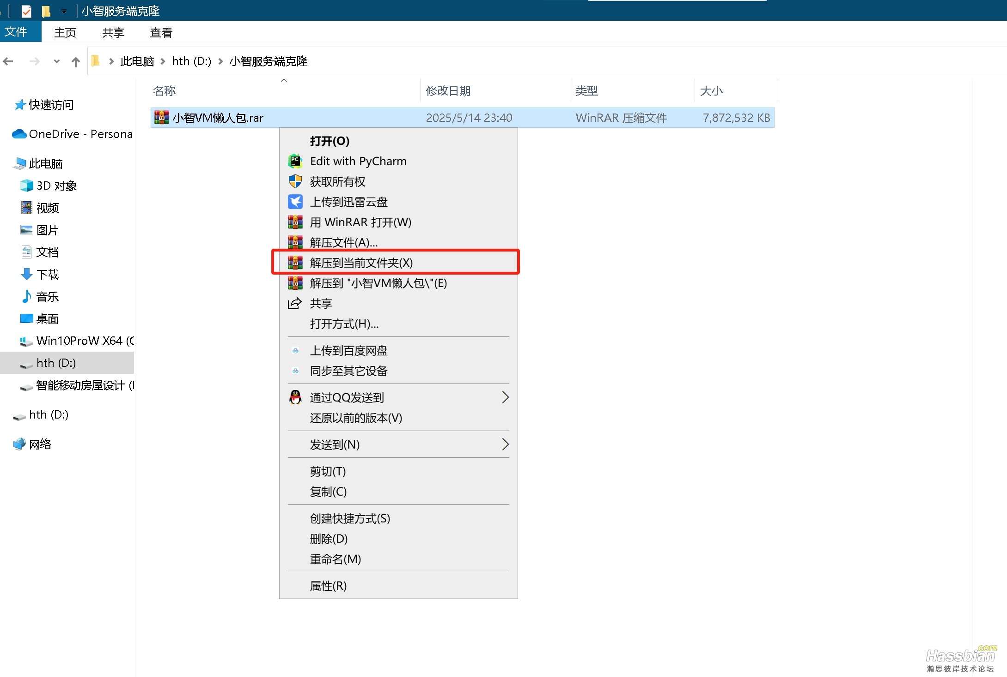The height and width of the screenshot is (677, 1007).
Task: Click the chevron after hth (D:) in address bar
Action: pos(220,61)
